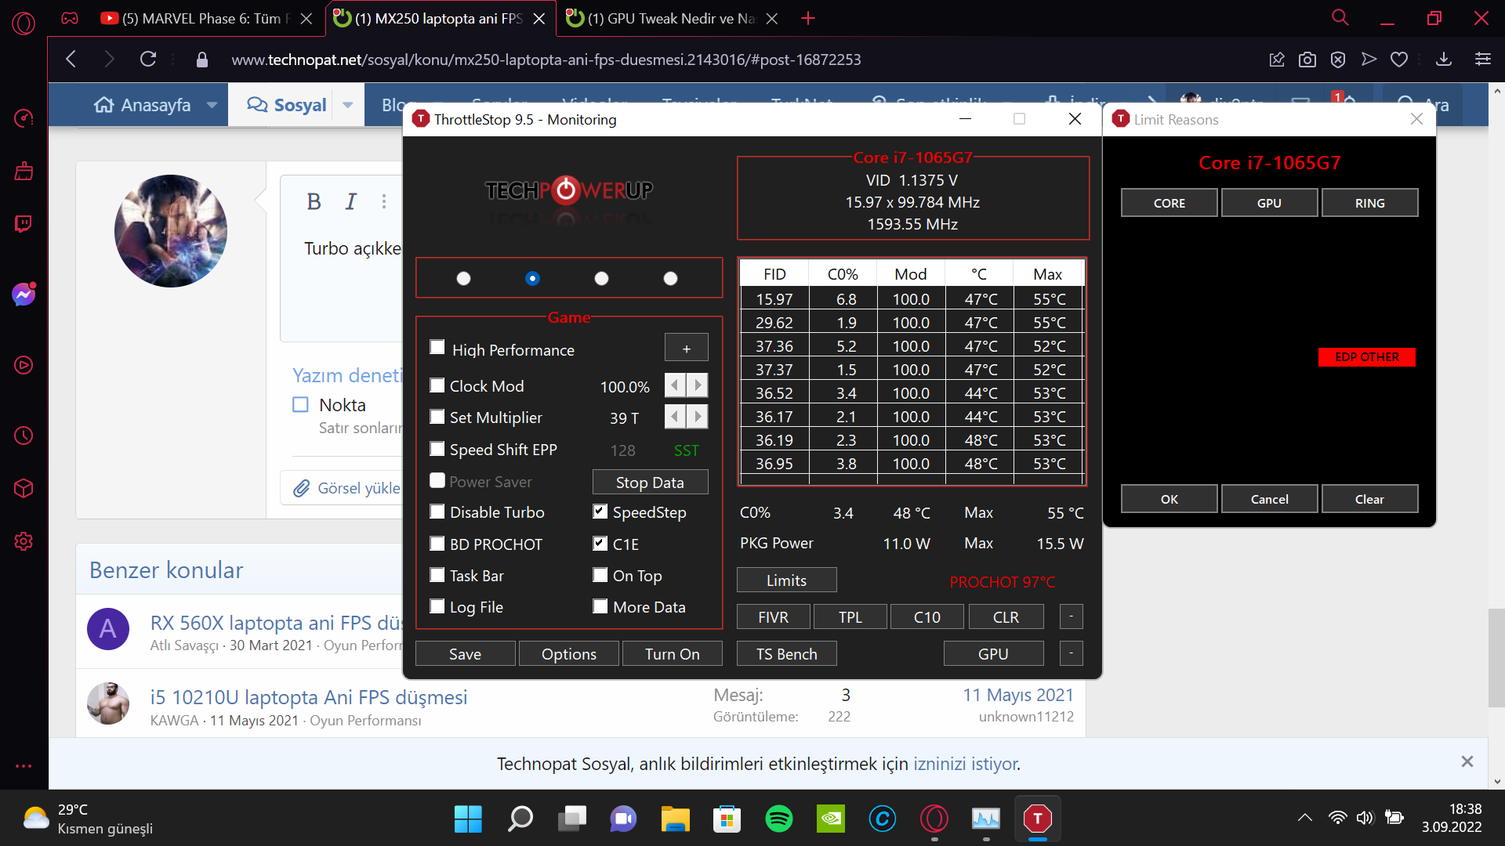
Task: Increase Set Multiplier with right arrow
Action: click(698, 417)
